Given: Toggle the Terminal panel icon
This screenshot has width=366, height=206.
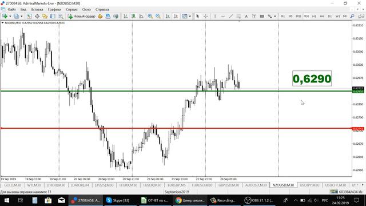Looking at the screenshot, I should point(53,16).
